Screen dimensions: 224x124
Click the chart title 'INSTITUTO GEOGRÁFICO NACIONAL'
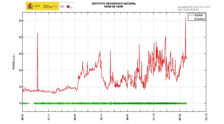pyautogui.click(x=114, y=4)
